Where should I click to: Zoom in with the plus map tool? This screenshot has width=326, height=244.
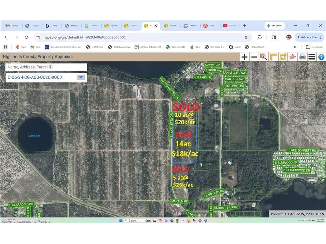(x=244, y=57)
